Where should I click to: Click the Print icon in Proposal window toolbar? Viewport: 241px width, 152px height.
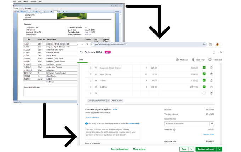click(x=15, y=12)
